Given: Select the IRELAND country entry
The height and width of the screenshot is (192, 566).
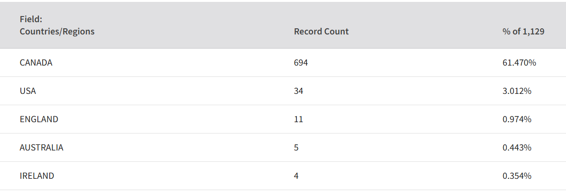Looking at the screenshot, I should coord(37,176).
